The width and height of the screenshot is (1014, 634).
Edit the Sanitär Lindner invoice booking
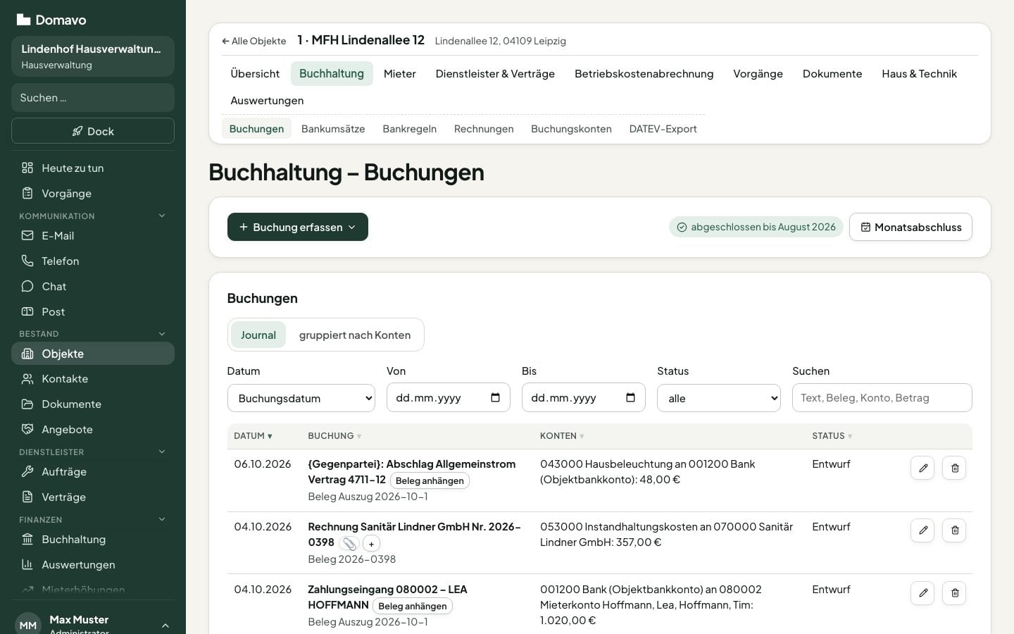point(922,530)
